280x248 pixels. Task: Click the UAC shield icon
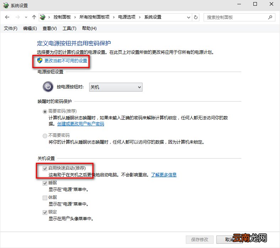(x=40, y=61)
